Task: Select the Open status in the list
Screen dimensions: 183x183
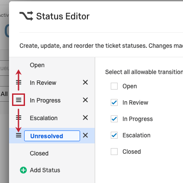Action: click(37, 65)
